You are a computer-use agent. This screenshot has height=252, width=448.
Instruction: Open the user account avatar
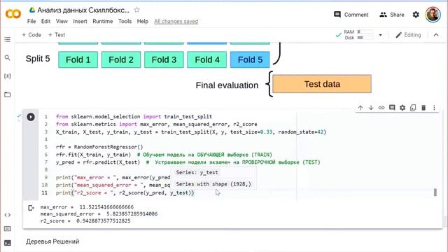[433, 14]
